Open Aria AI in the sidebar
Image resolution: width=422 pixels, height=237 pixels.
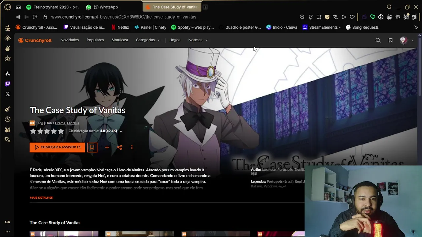coord(8,73)
